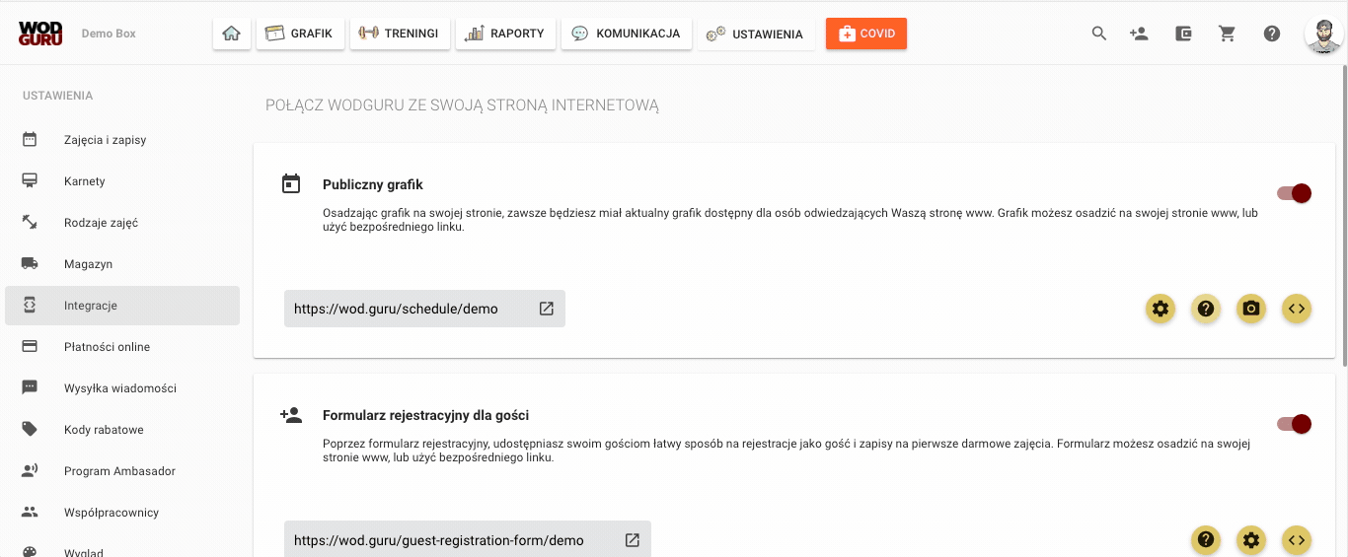The width and height of the screenshot is (1348, 557).
Task: Open the shopping cart icon
Action: [1228, 34]
